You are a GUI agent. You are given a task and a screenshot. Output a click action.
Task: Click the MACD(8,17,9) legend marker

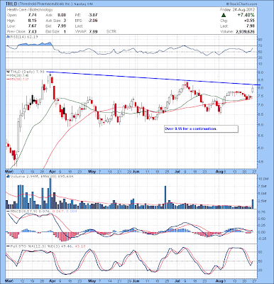(8, 211)
